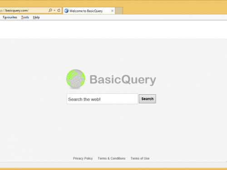This screenshot has height=170, width=227.
Task: Open the Favourites menu
Action: point(10,17)
